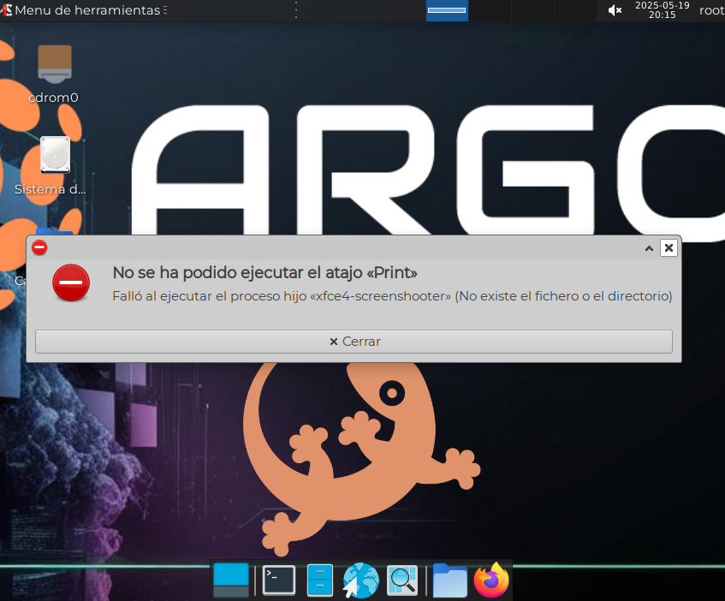Screen dimensions: 725x601
Task: Click the show desktop icon in dock
Action: pyautogui.click(x=231, y=580)
